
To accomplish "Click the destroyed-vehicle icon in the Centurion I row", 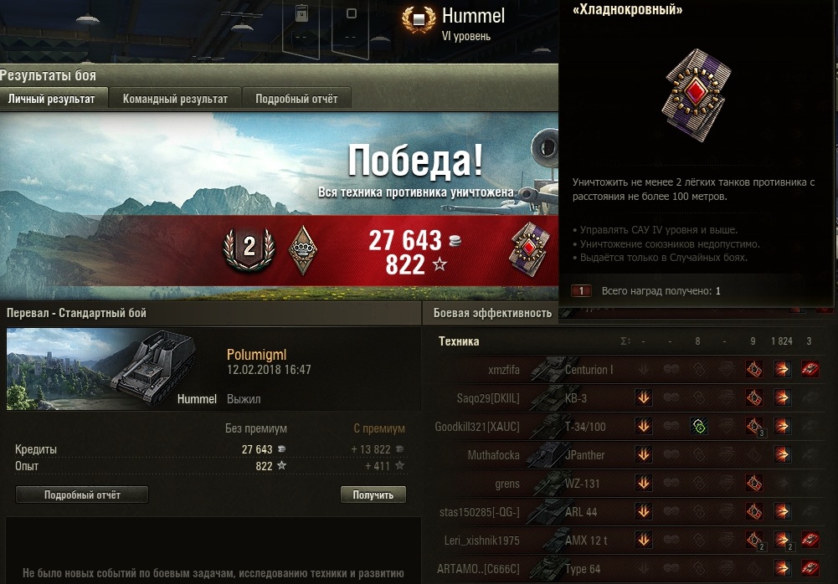I will click(810, 369).
